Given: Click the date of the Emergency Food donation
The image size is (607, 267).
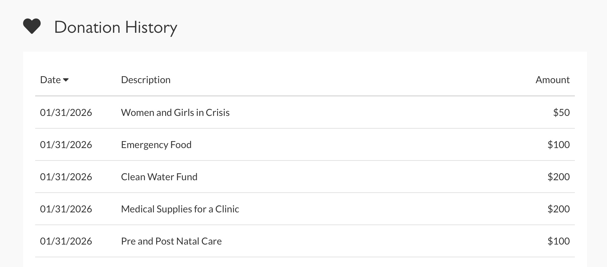Looking at the screenshot, I should (66, 145).
